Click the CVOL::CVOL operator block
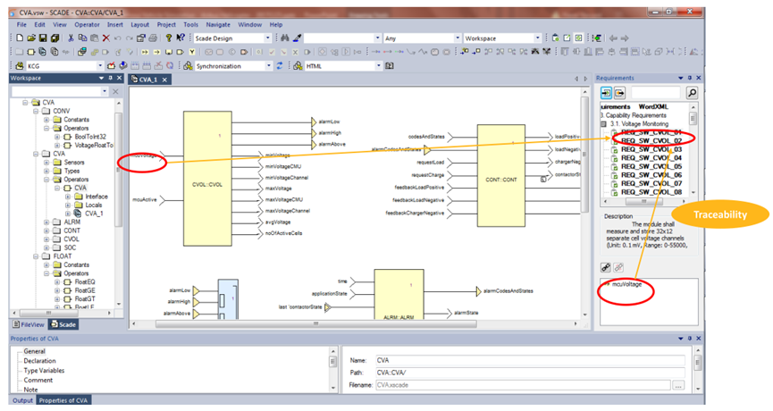773x411 pixels. click(207, 178)
